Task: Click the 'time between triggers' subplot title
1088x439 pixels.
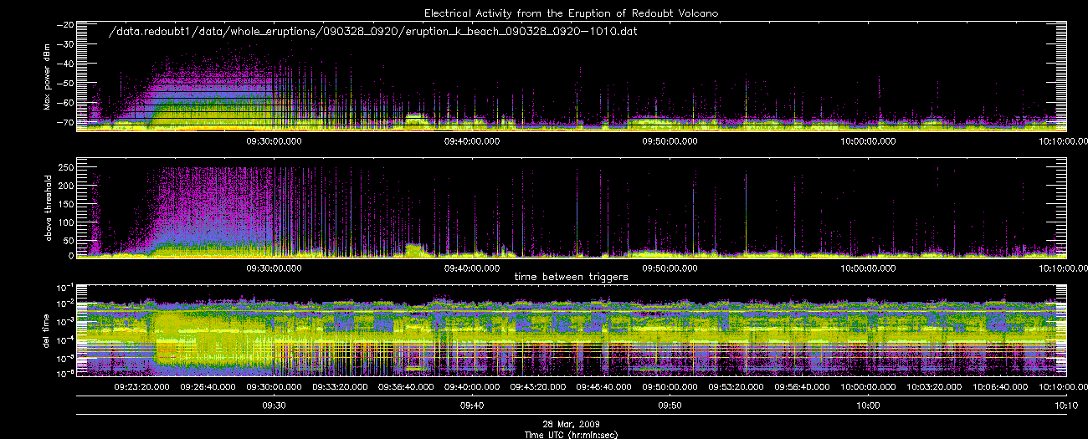Action: [571, 276]
